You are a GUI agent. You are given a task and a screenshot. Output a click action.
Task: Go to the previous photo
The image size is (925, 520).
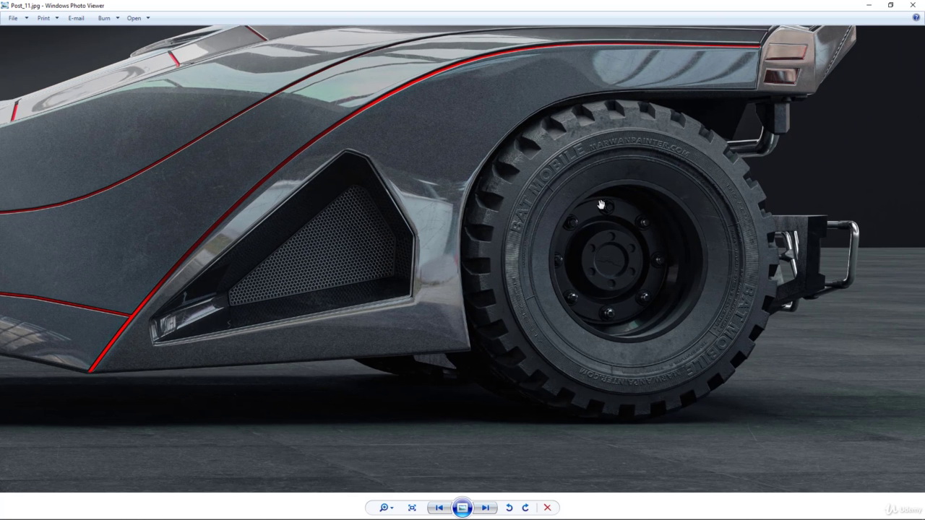[439, 508]
